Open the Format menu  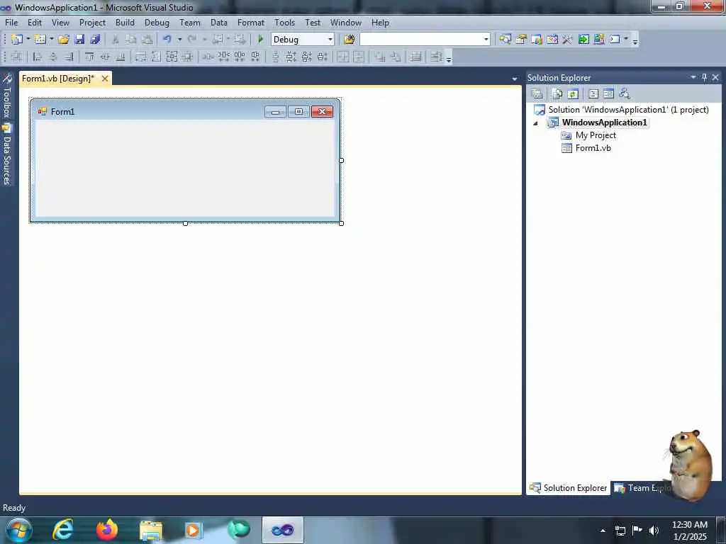click(x=251, y=23)
